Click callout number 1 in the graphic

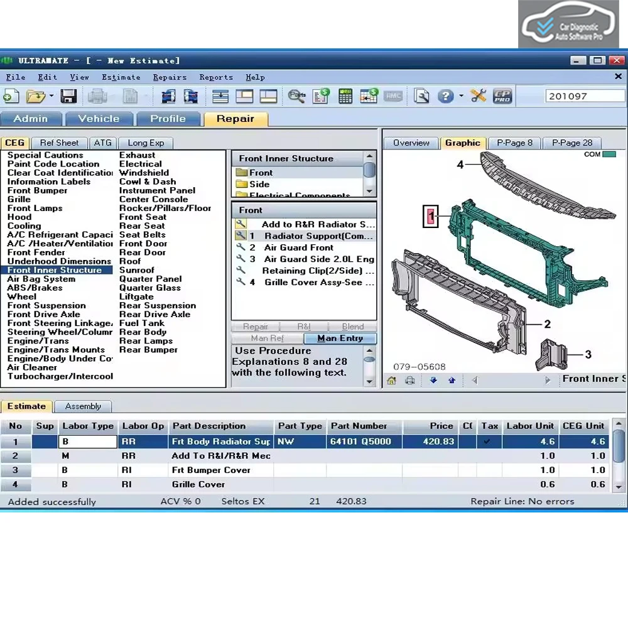(431, 216)
